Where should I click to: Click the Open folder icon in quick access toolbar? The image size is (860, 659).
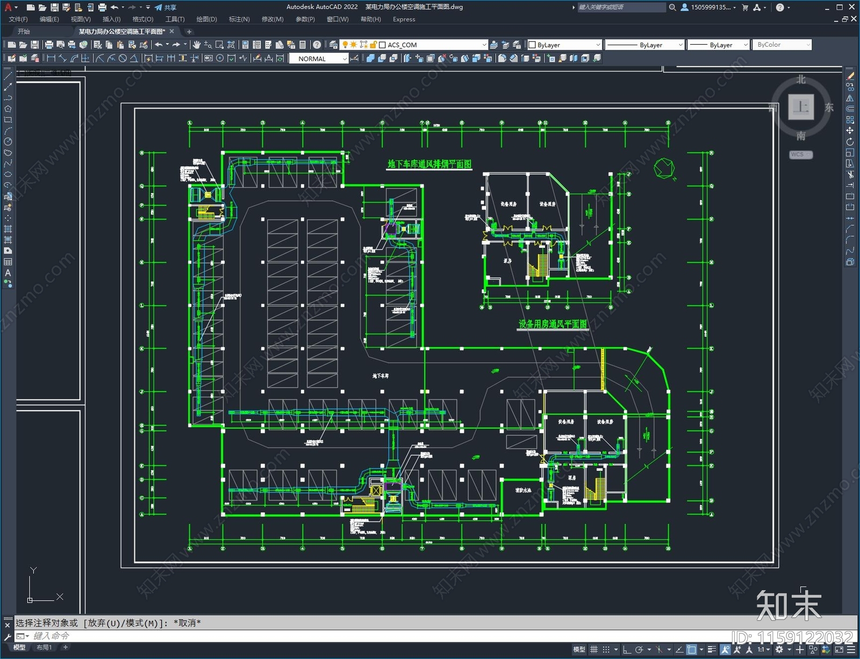[42, 8]
